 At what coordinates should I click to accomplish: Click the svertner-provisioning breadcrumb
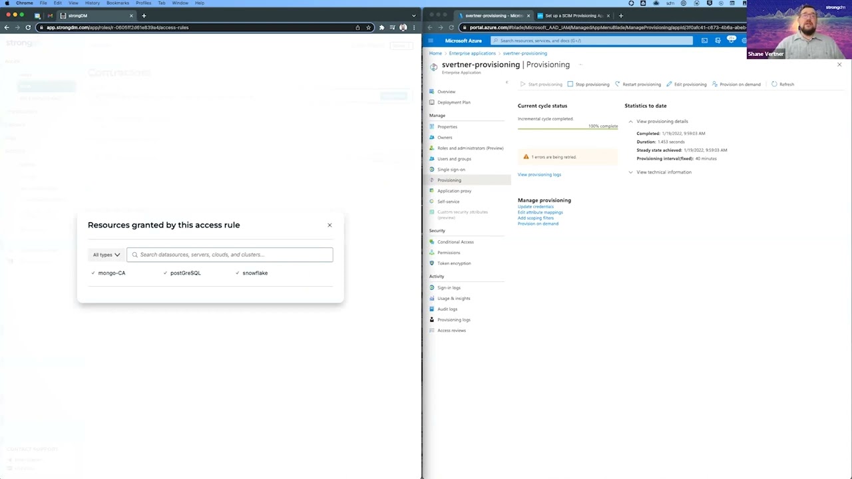(525, 53)
